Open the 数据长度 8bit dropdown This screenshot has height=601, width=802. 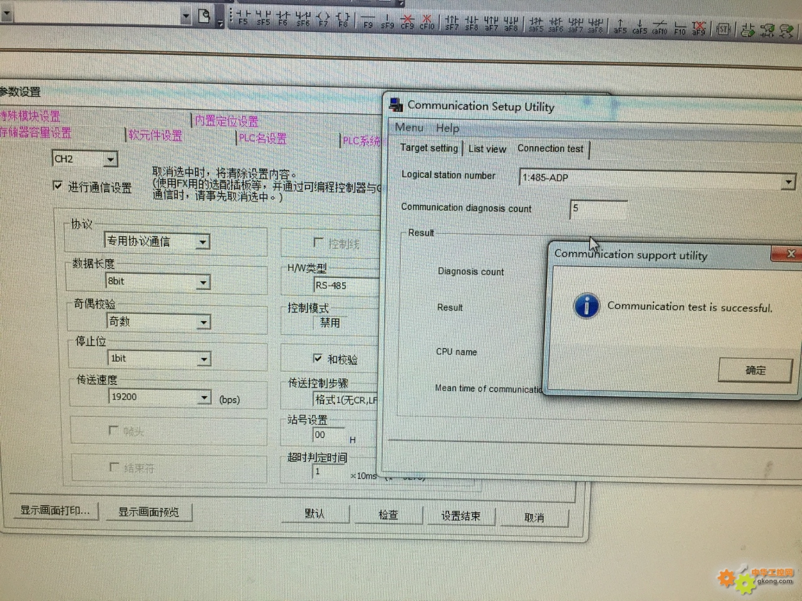coord(203,282)
